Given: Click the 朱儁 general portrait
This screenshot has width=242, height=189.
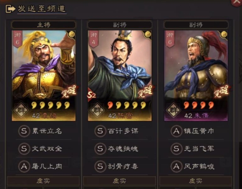Looking at the screenshot, I should click(x=196, y=75).
